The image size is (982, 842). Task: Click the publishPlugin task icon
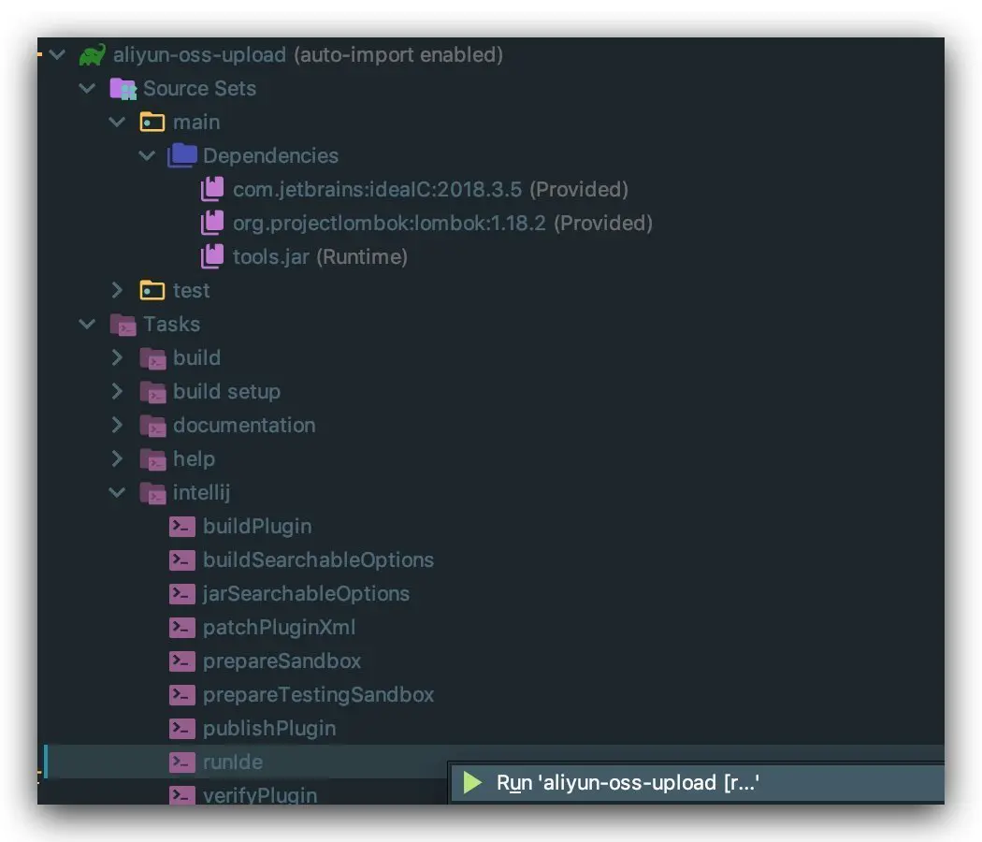(181, 729)
